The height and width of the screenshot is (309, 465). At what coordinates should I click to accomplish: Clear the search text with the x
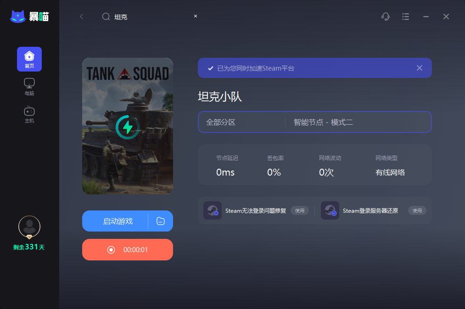pos(196,16)
